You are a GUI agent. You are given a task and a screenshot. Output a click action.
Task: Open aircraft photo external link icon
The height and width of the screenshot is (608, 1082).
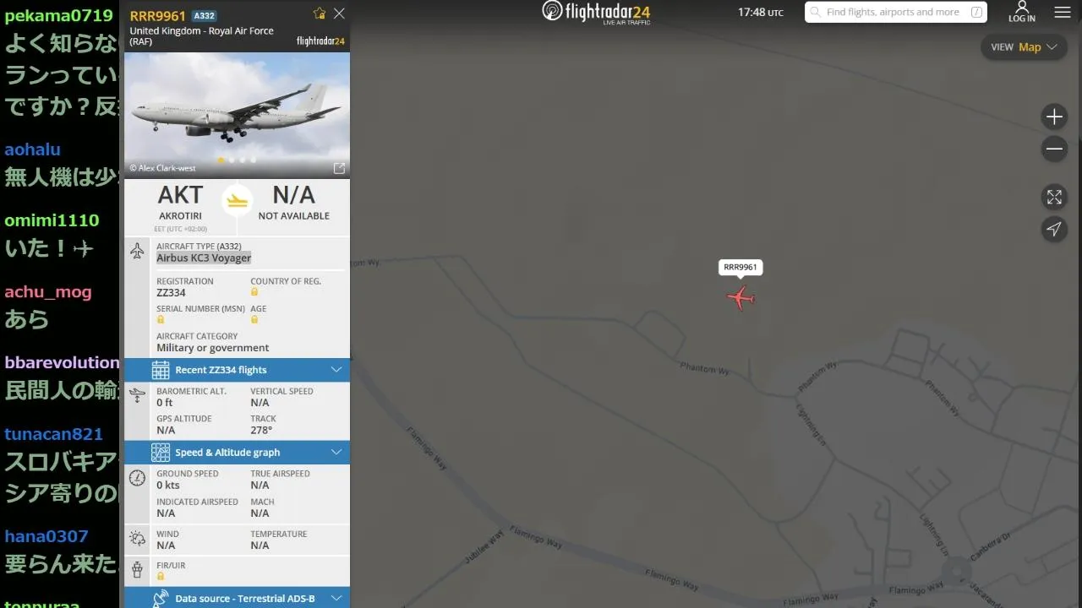point(339,168)
